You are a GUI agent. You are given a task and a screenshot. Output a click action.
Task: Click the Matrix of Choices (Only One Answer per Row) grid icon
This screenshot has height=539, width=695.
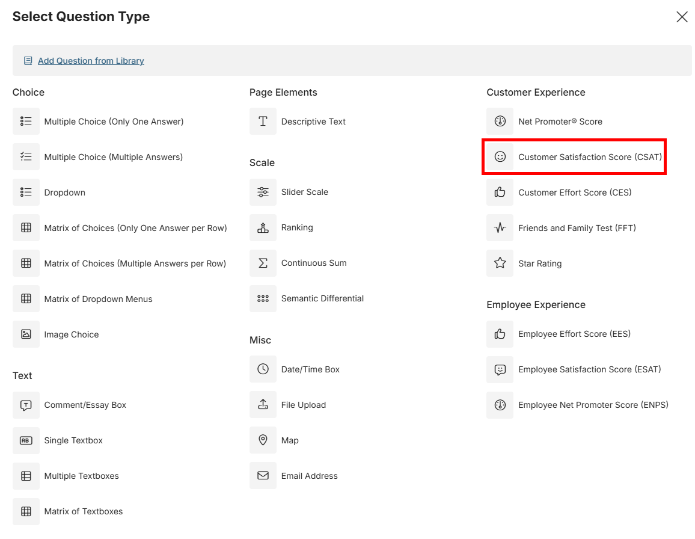pos(26,227)
